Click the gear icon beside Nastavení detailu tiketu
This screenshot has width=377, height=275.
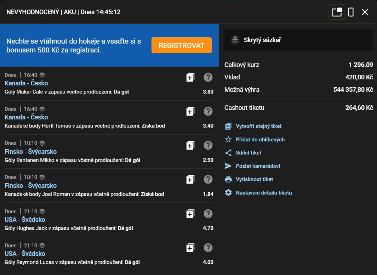228,192
